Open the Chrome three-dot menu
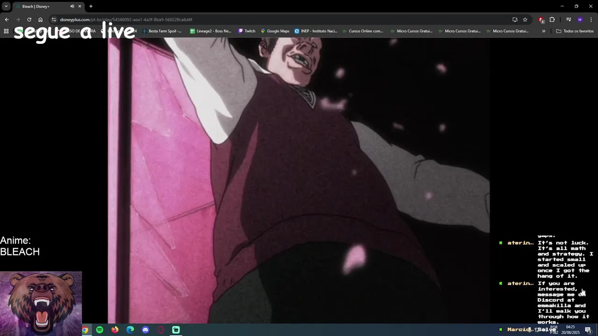 pos(591,20)
